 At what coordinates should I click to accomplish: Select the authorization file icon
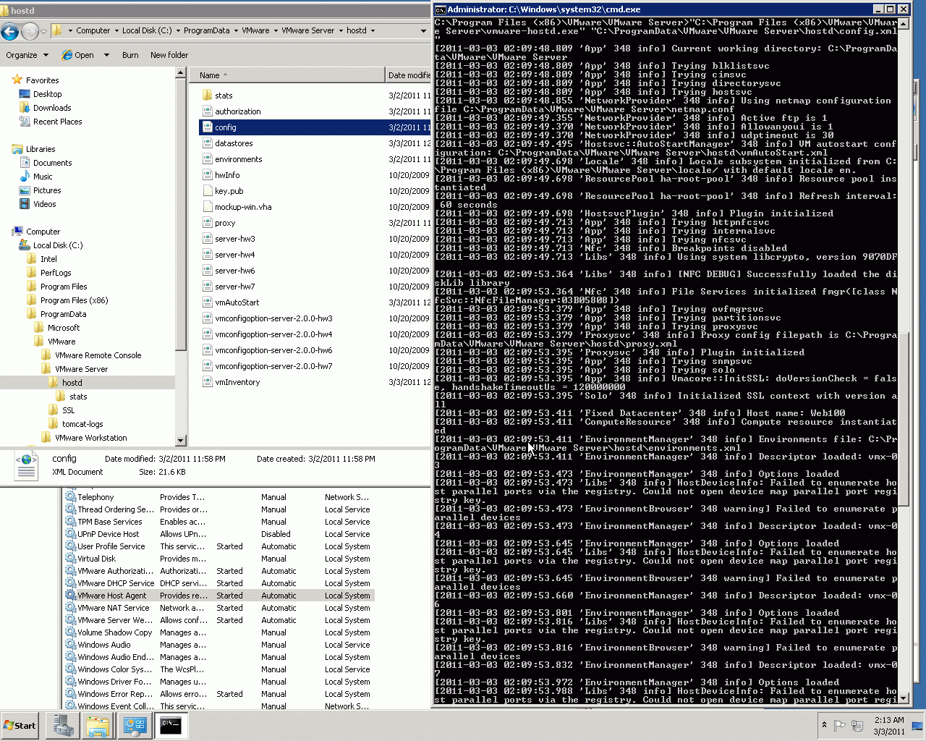coord(207,111)
